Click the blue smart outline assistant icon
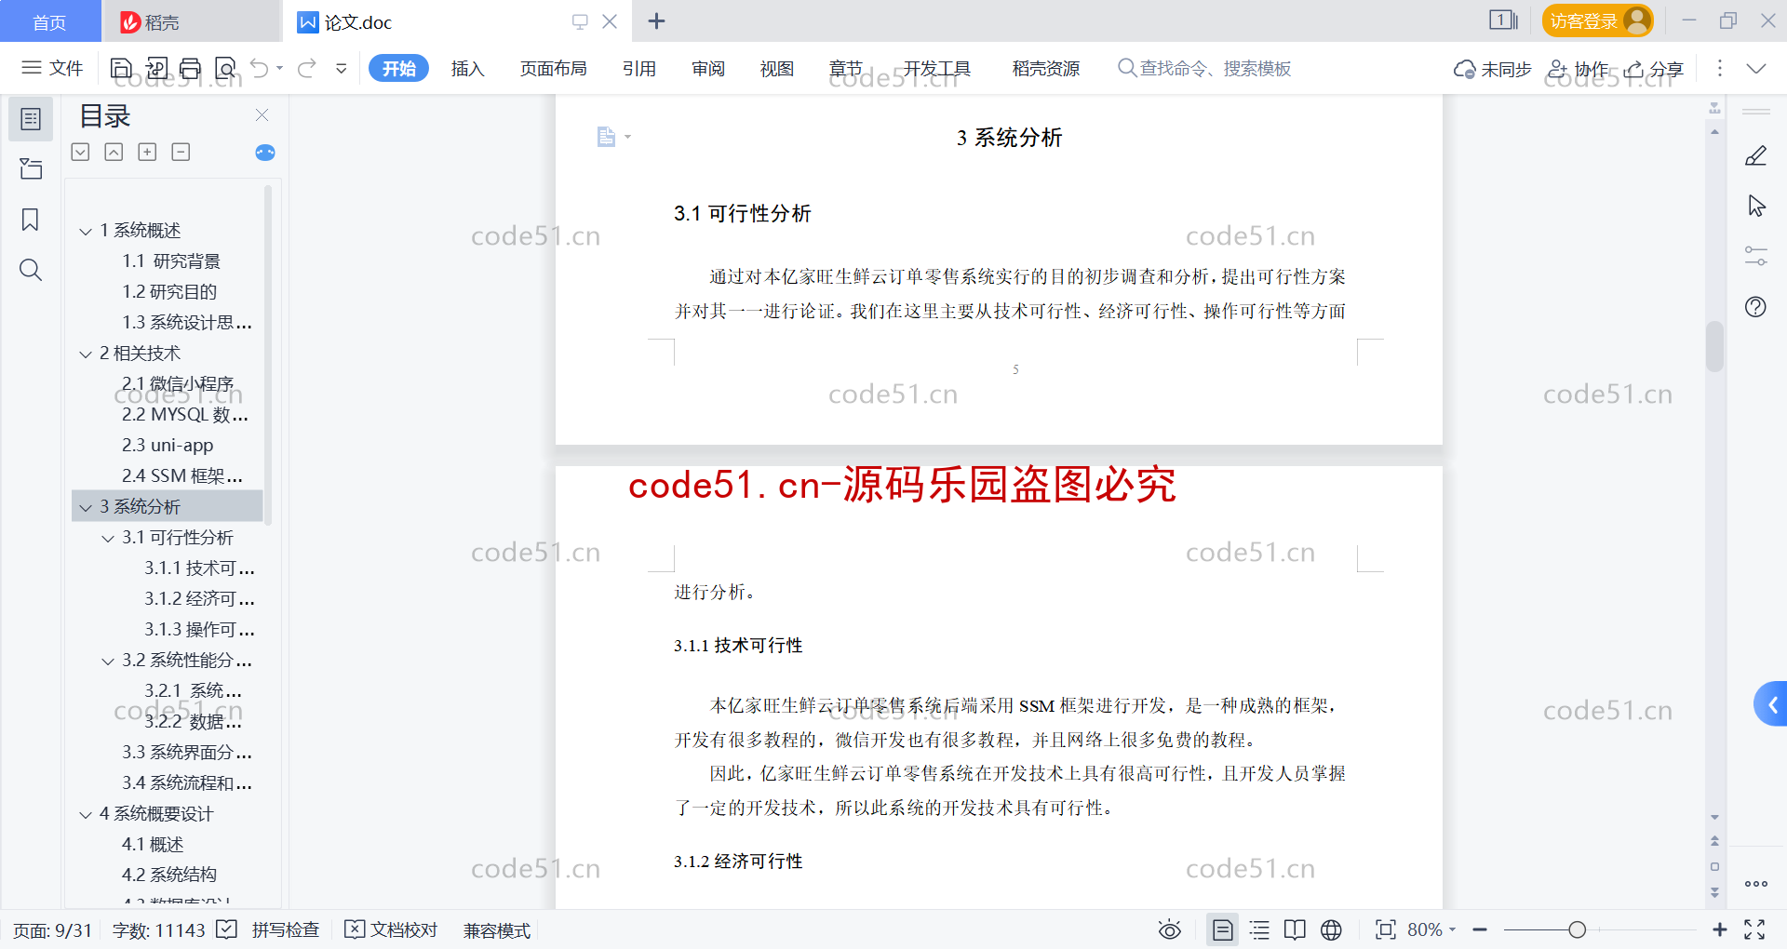1787x949 pixels. (x=265, y=153)
